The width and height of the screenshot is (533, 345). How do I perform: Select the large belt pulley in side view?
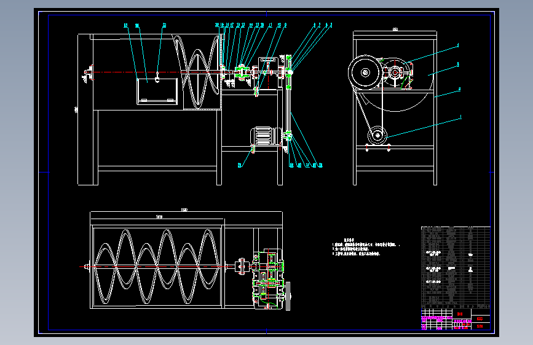point(365,72)
